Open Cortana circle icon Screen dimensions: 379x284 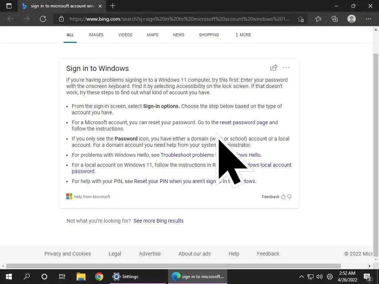44,277
